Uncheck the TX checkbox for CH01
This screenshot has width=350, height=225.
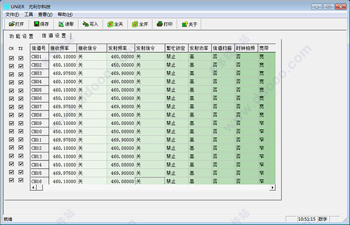tap(21, 58)
